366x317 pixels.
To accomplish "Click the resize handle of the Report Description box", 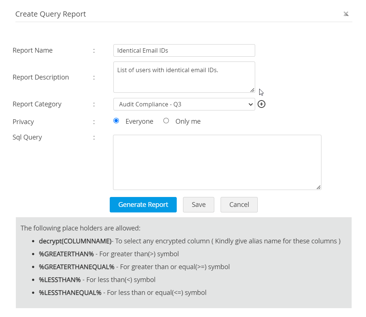I will click(252, 89).
